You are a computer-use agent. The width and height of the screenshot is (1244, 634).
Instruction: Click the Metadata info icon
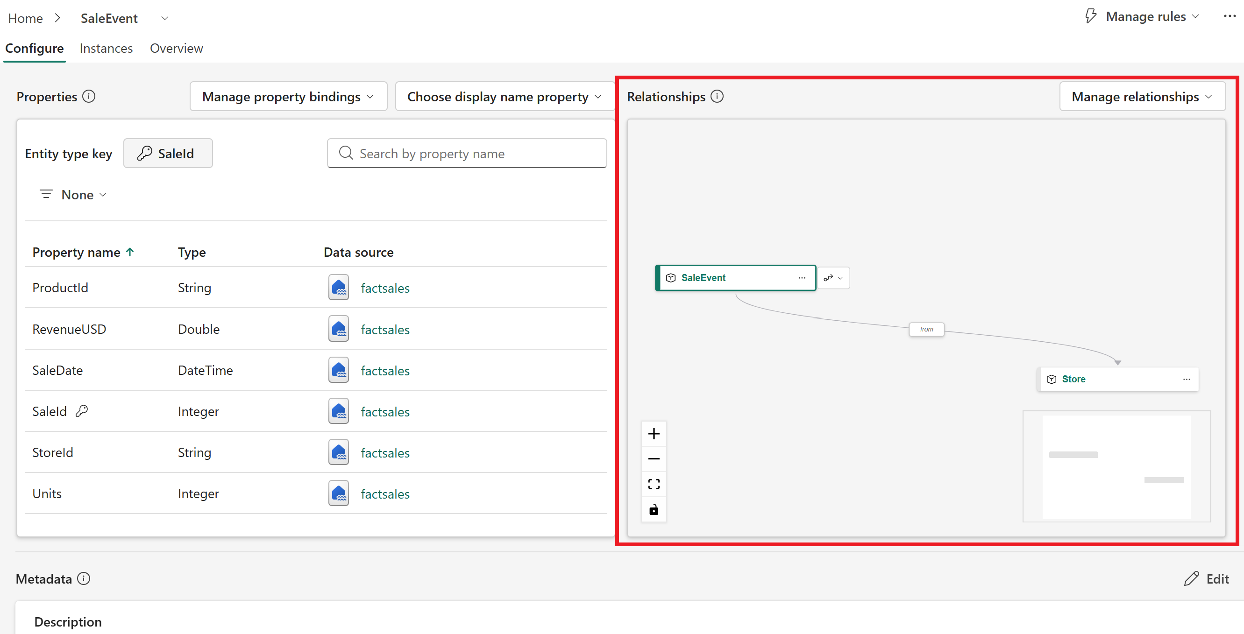(84, 578)
